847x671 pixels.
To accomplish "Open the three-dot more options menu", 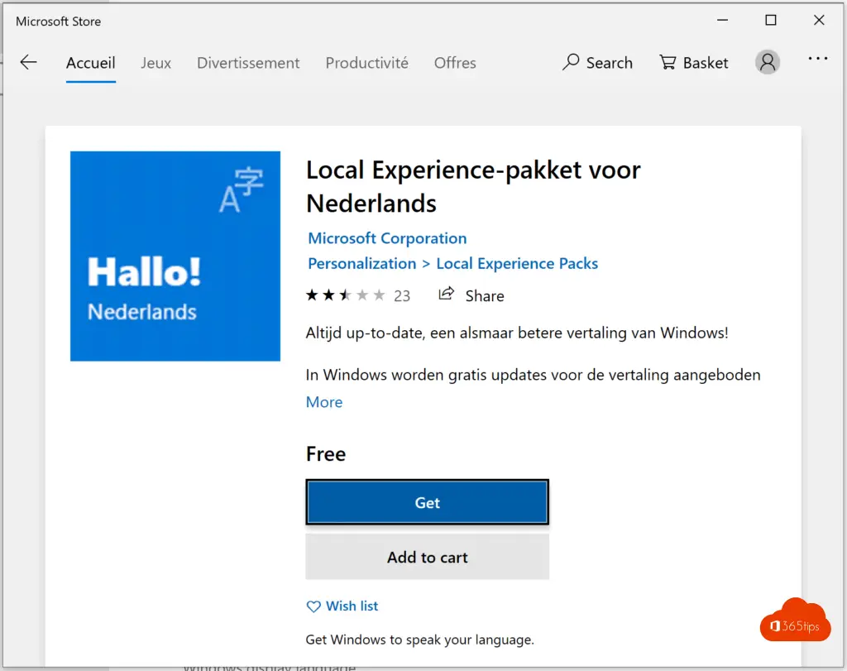I will [818, 59].
